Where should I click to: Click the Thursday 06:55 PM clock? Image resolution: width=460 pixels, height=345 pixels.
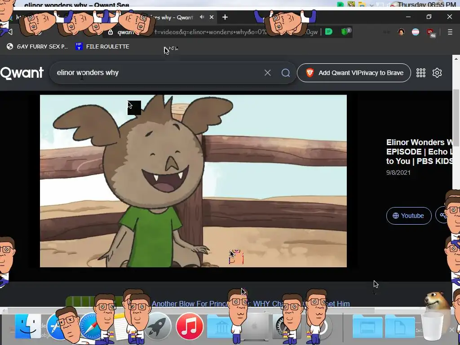427,4
